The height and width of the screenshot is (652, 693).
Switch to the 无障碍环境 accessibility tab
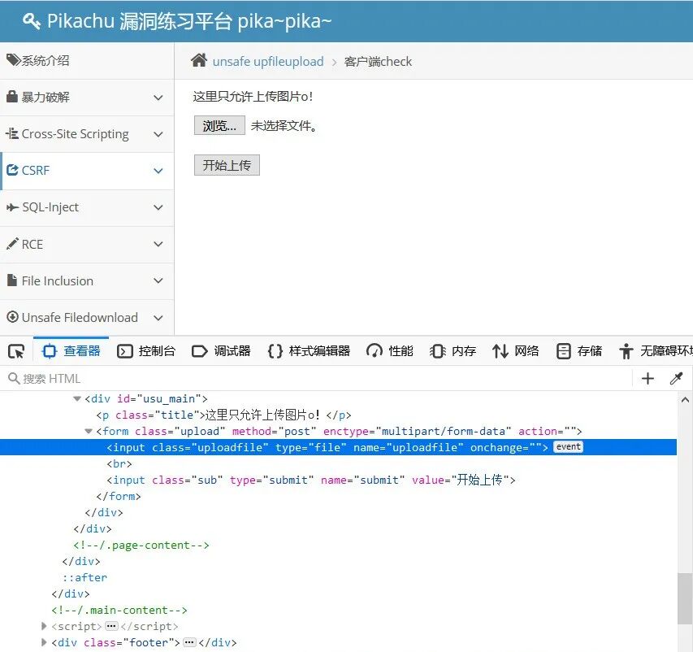(x=656, y=351)
